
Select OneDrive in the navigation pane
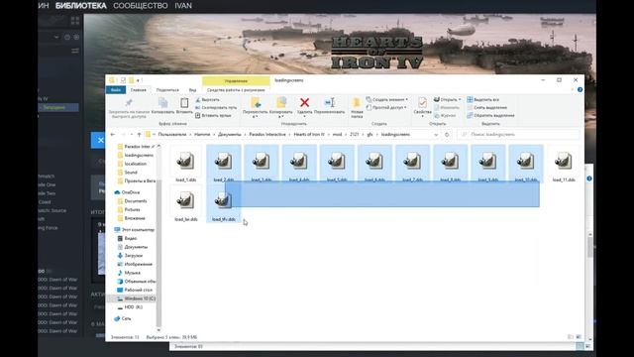point(130,192)
